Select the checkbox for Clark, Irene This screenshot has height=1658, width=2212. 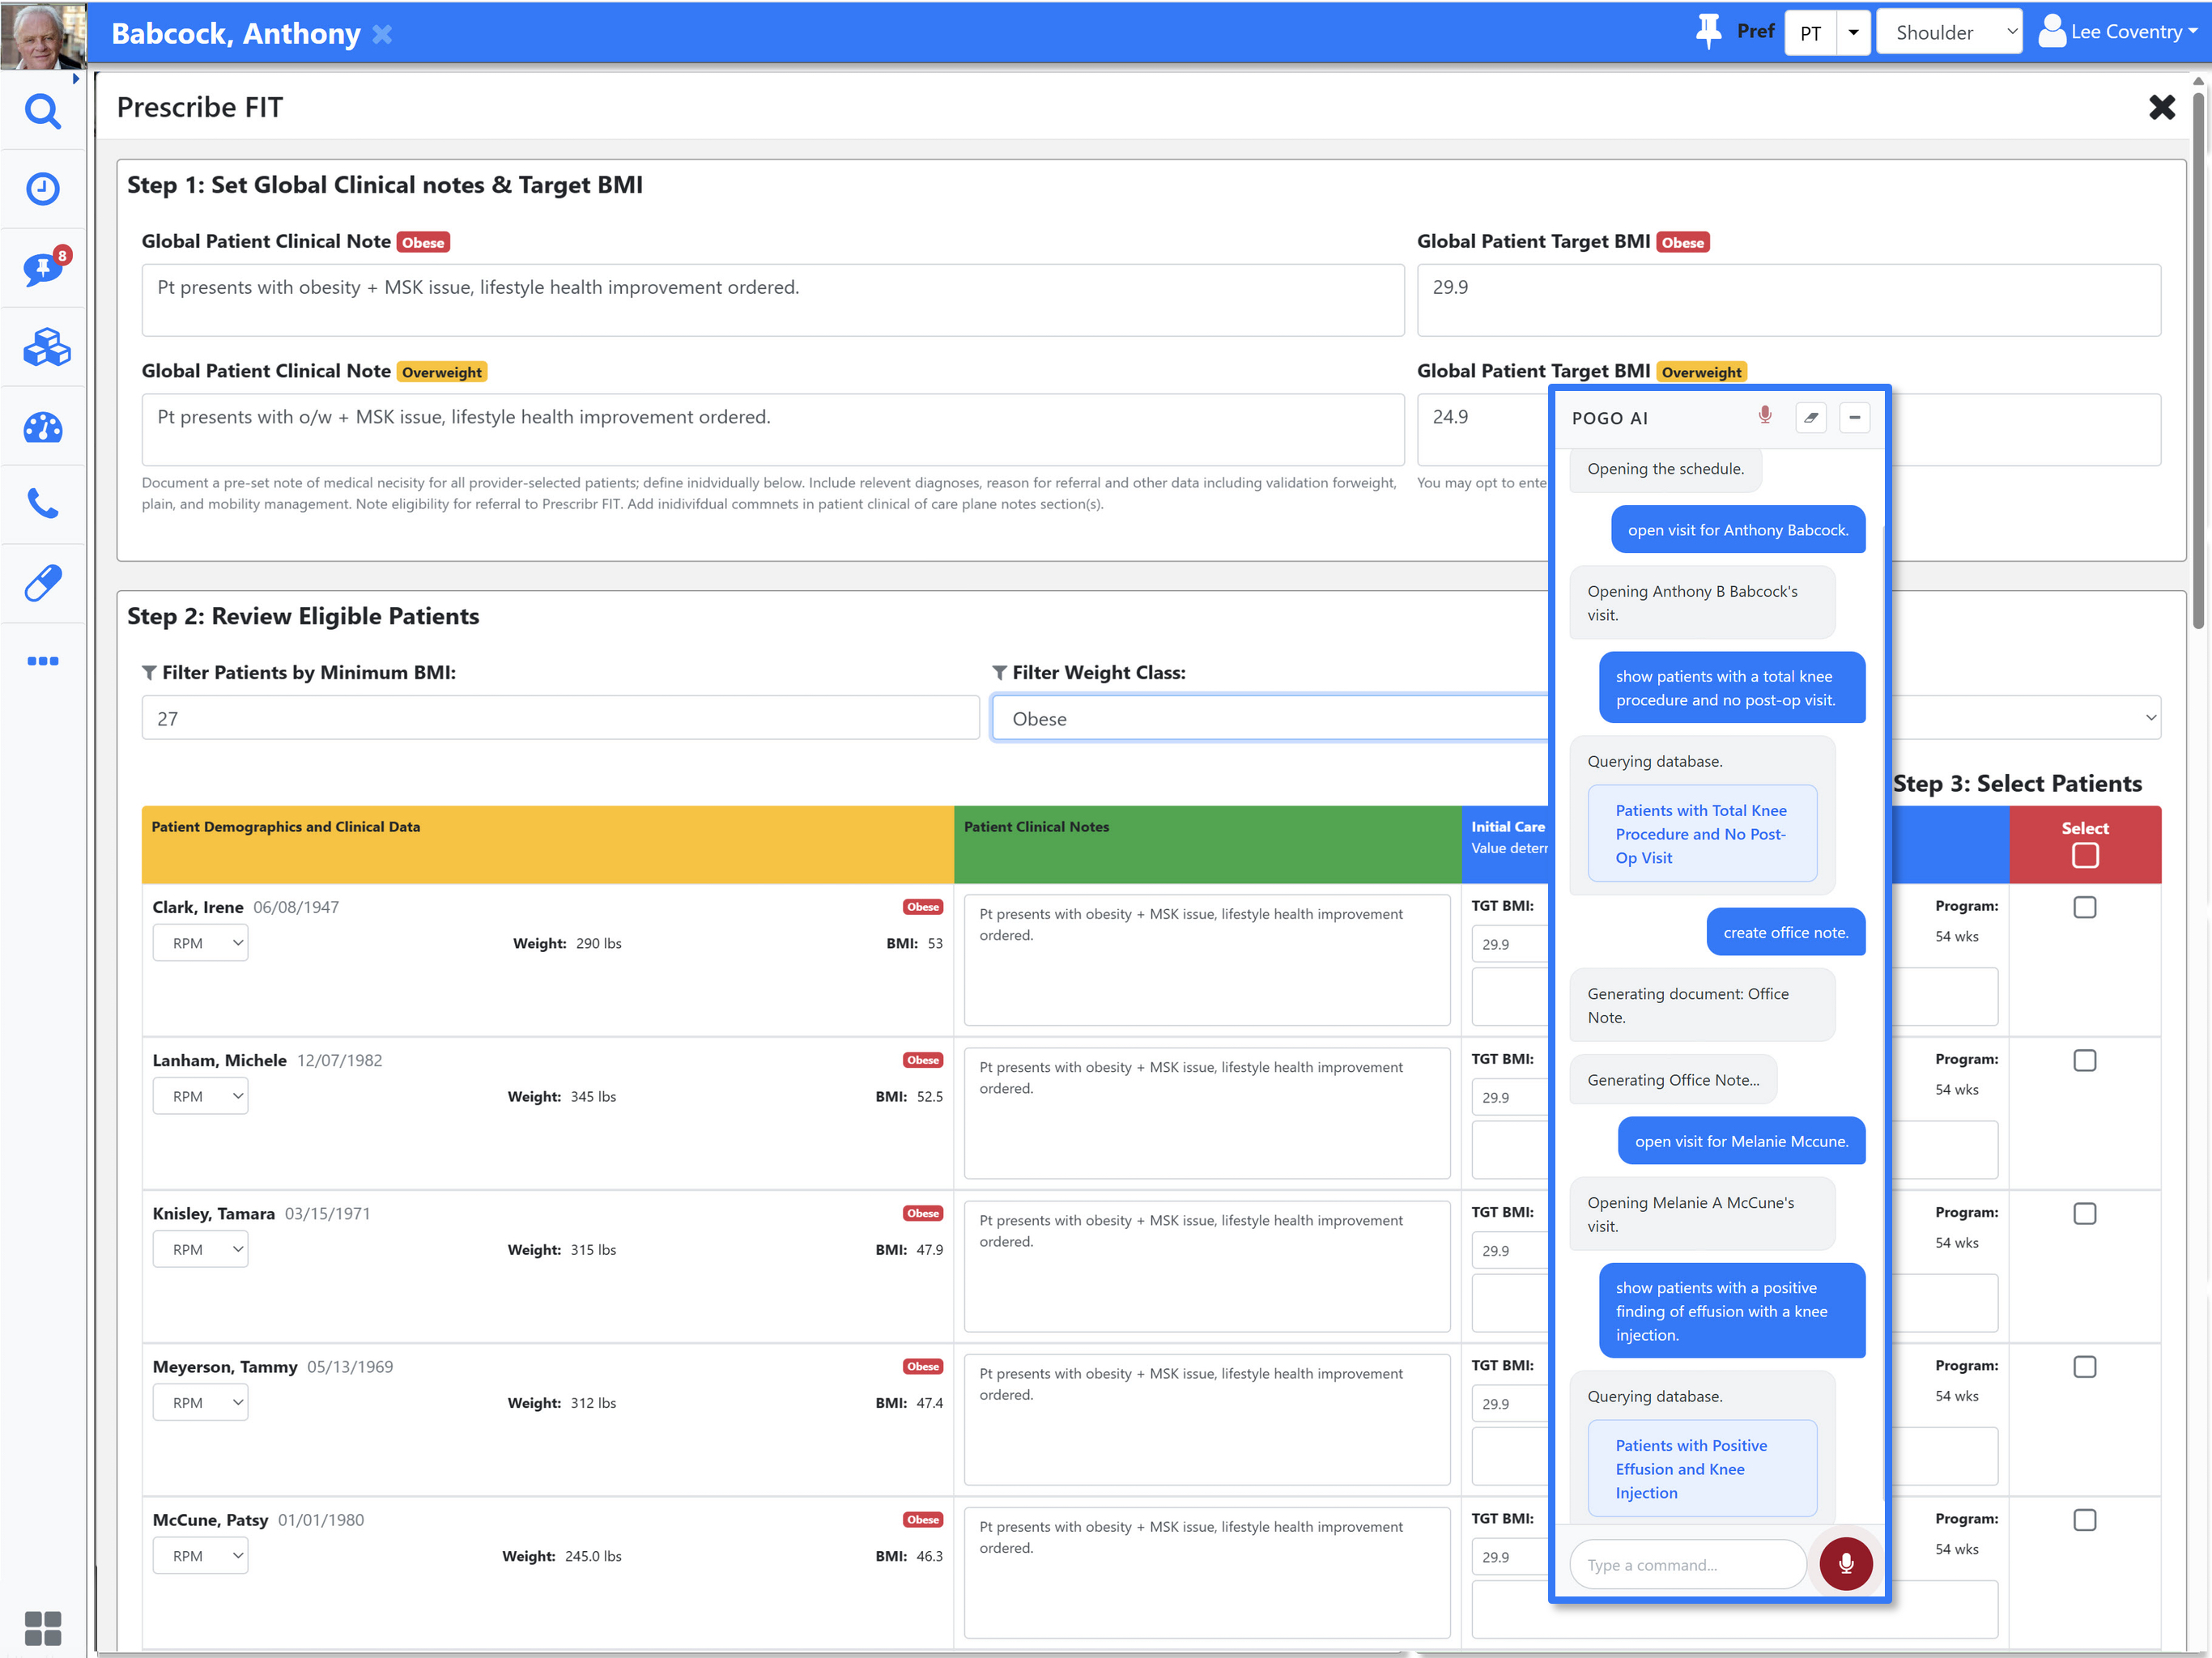(x=2085, y=907)
